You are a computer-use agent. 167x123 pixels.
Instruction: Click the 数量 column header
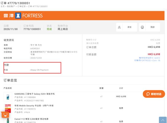(102, 88)
